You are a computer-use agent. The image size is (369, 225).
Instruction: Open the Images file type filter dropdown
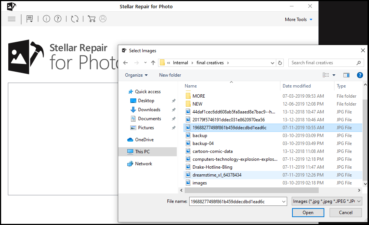click(x=327, y=201)
